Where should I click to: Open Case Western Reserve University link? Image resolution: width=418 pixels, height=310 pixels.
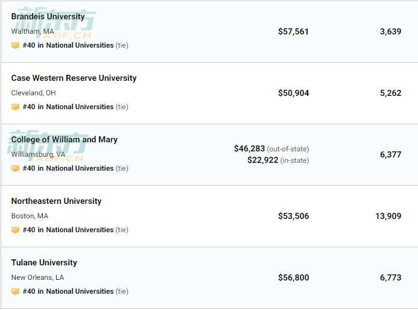coord(74,78)
